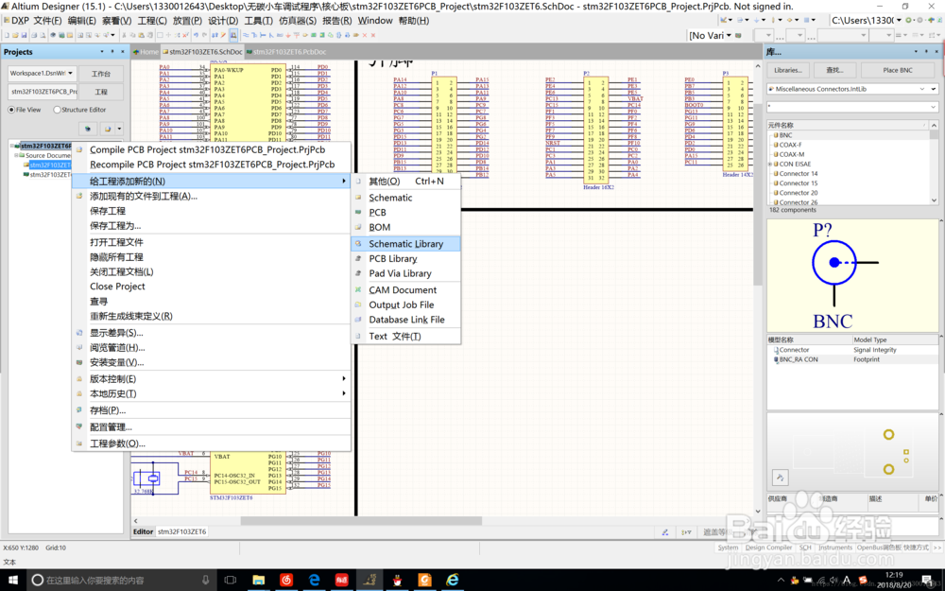Choose 添加现有的文件到工程(A)...
Screen dimensions: 945x591
pyautogui.click(x=211, y=196)
